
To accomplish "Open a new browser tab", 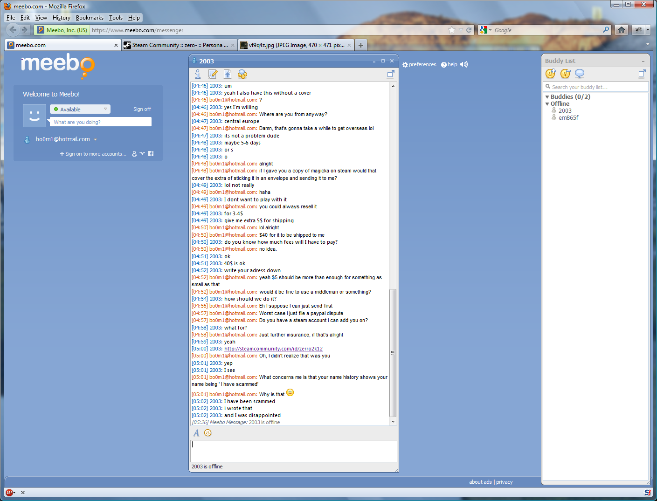I will coord(361,45).
